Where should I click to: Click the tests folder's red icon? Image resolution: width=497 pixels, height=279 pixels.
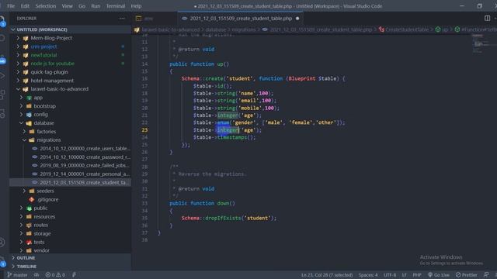(29, 242)
